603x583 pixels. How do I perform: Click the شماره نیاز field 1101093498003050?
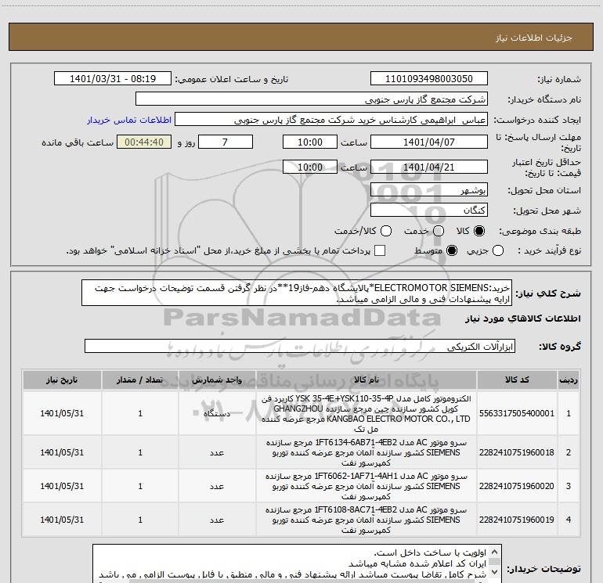click(x=429, y=79)
